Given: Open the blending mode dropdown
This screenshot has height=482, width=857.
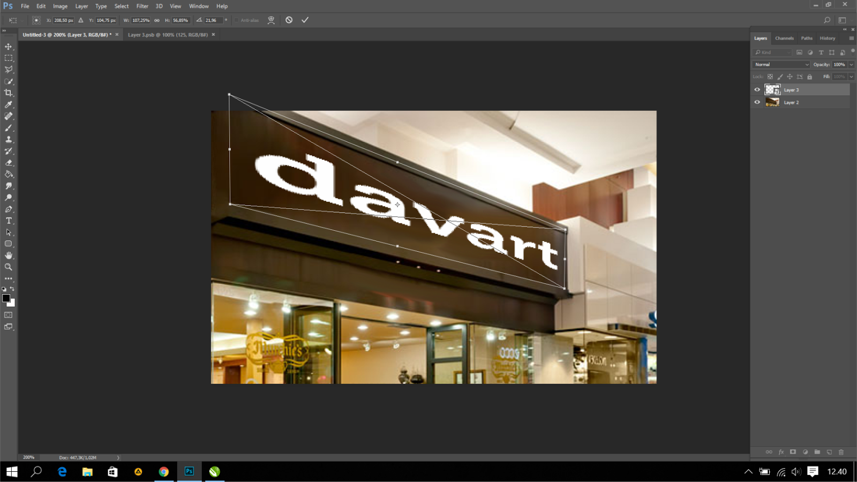Looking at the screenshot, I should [x=780, y=64].
